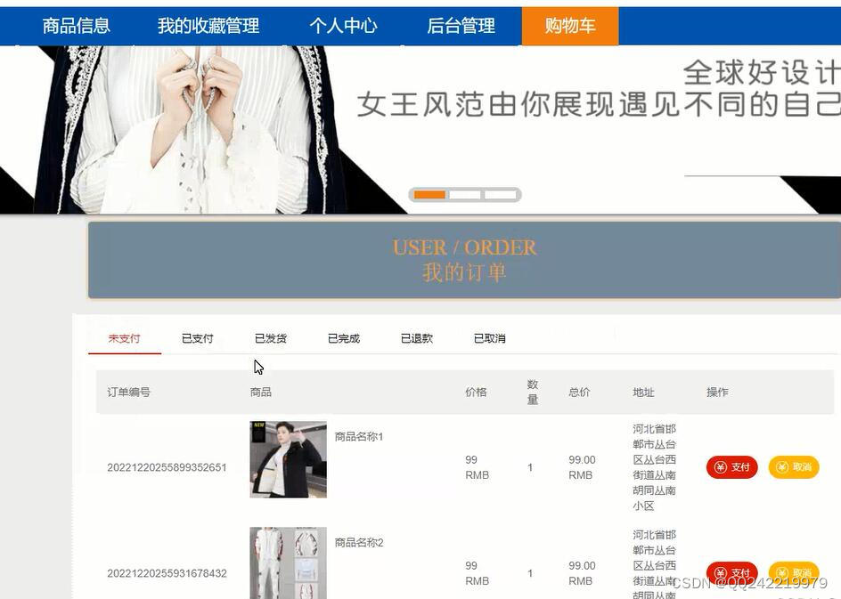
Task: Switch to the 已完成 tab
Action: [x=343, y=338]
